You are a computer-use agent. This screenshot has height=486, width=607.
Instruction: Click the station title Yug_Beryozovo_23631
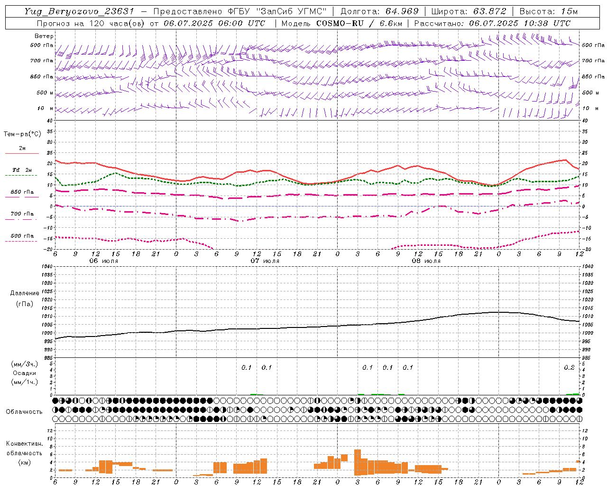point(79,11)
